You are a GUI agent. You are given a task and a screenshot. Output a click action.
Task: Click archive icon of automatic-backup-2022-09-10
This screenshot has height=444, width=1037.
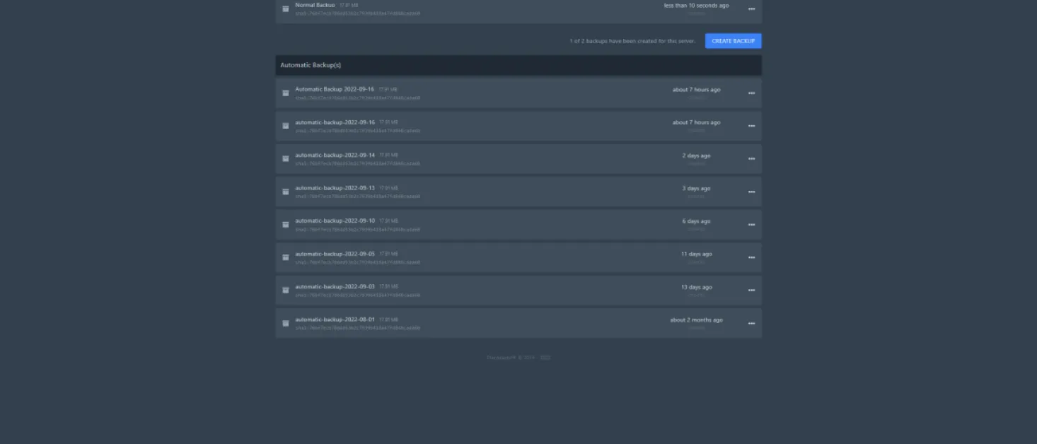pos(286,225)
